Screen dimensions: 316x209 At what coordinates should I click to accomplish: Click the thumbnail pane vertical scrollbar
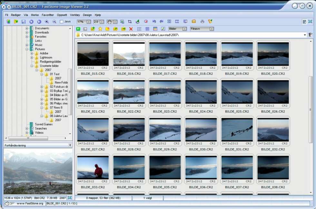311,110
